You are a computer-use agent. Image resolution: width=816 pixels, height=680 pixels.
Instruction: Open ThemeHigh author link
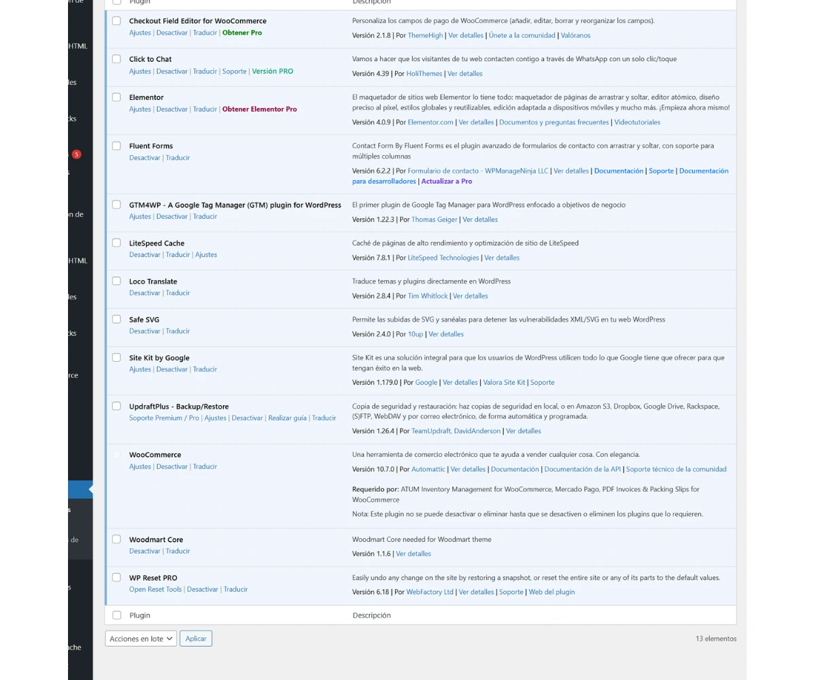[x=425, y=35]
